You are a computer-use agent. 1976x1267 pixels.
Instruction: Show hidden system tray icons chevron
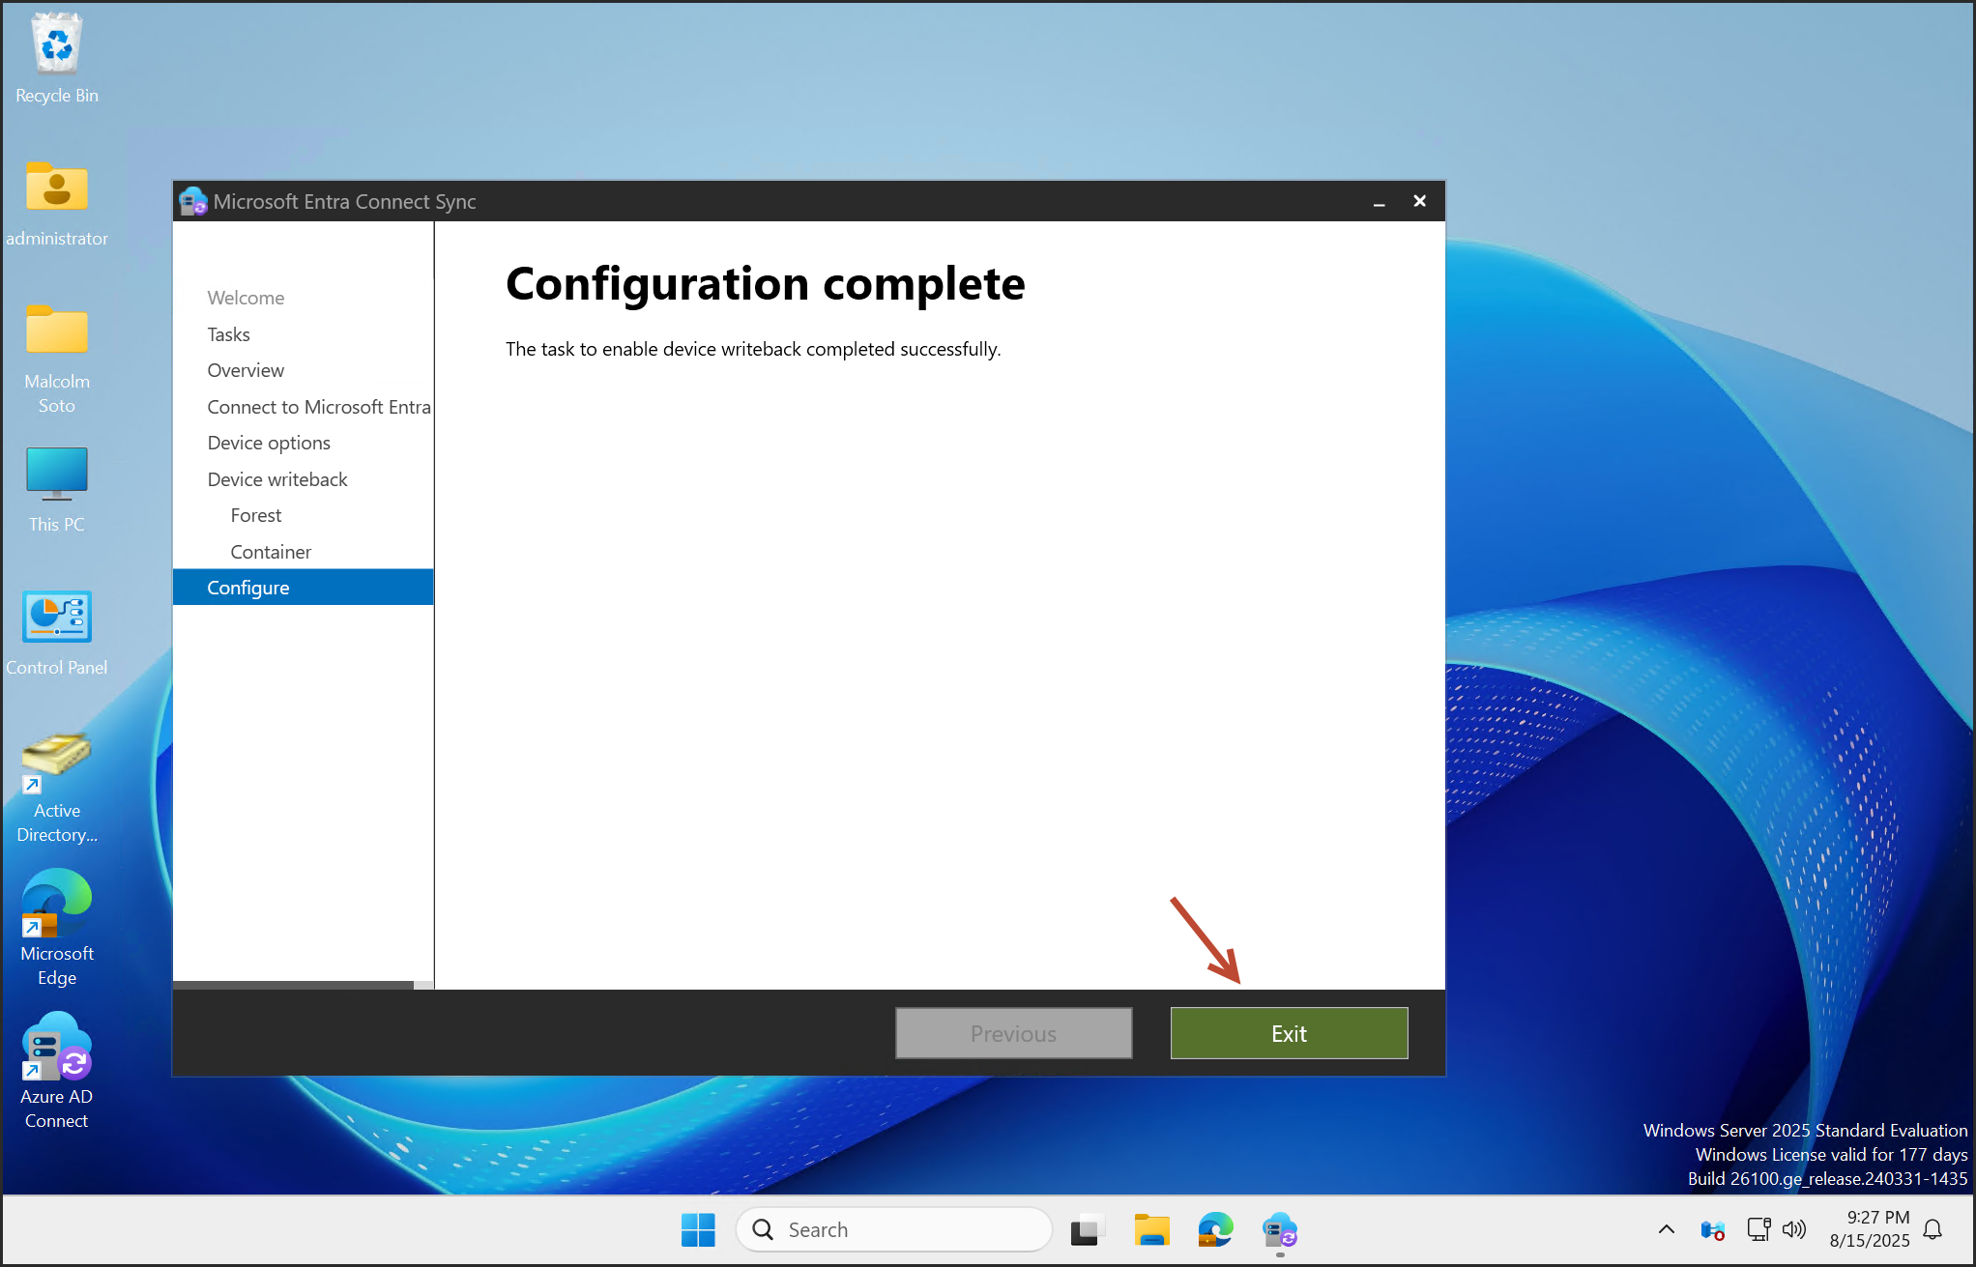pos(1666,1229)
